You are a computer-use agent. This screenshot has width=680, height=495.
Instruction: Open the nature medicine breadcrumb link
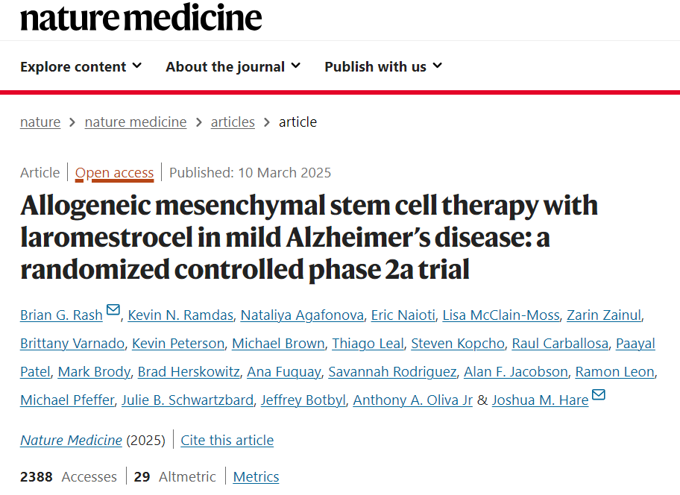(x=136, y=122)
